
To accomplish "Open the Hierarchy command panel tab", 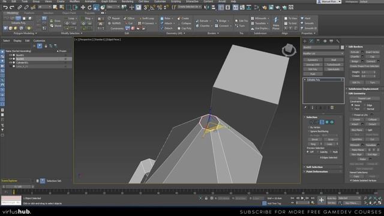I will tap(318, 41).
